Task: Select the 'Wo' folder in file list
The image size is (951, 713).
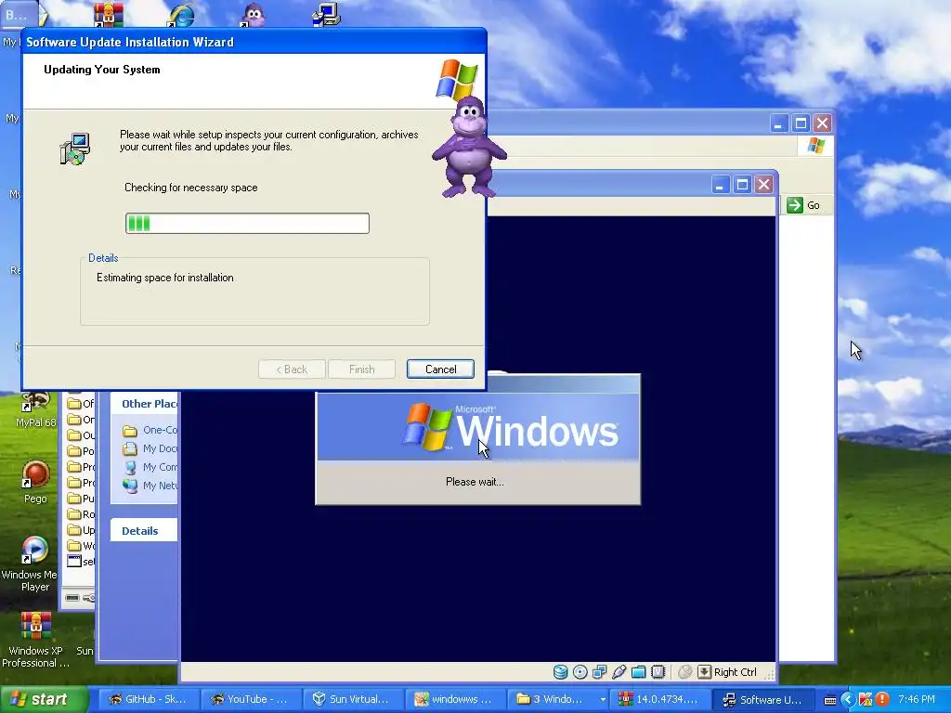Action: coord(81,546)
